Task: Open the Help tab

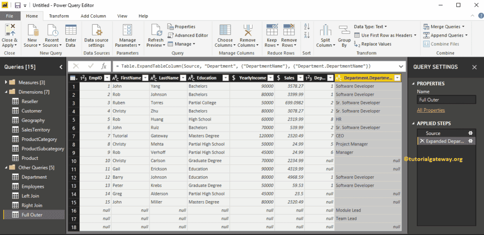Action: click(143, 16)
